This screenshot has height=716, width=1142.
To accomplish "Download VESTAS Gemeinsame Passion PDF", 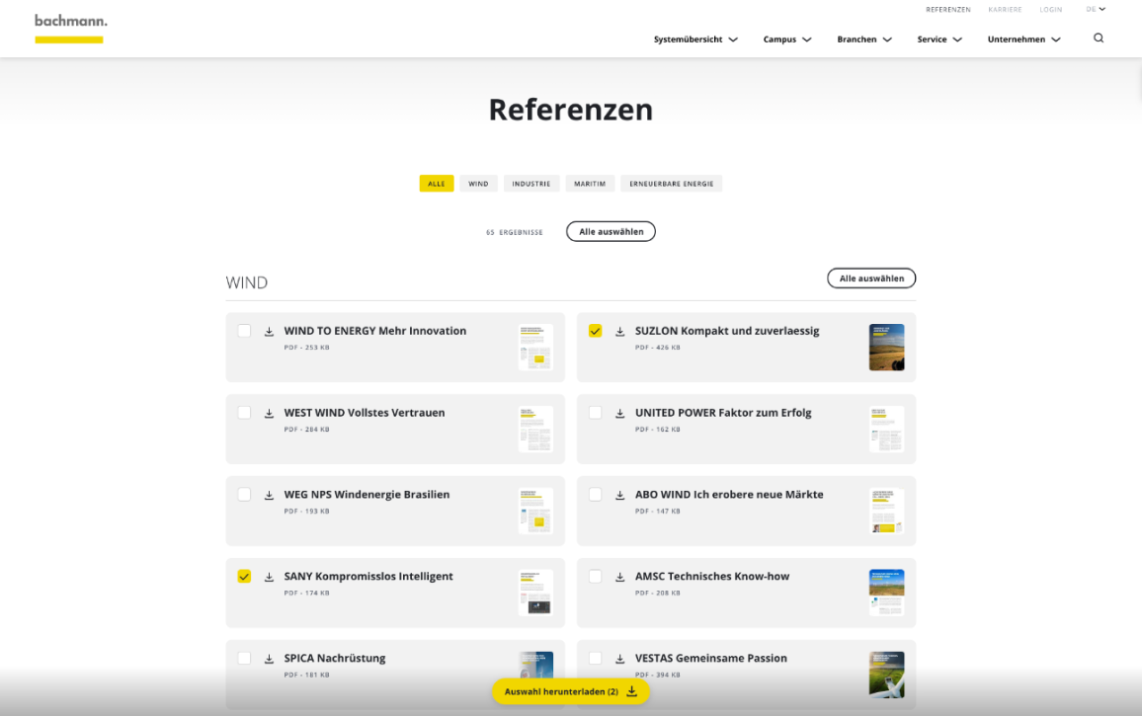I will (x=618, y=658).
